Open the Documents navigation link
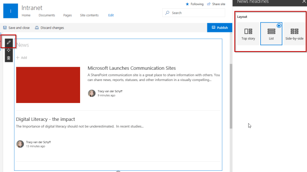307x172 pixels. point(47,15)
